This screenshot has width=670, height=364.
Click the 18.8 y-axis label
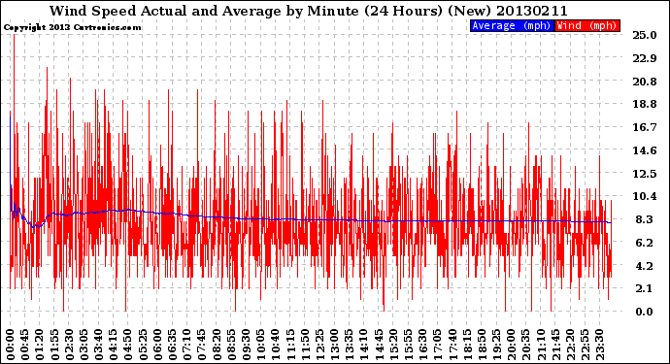(645, 104)
